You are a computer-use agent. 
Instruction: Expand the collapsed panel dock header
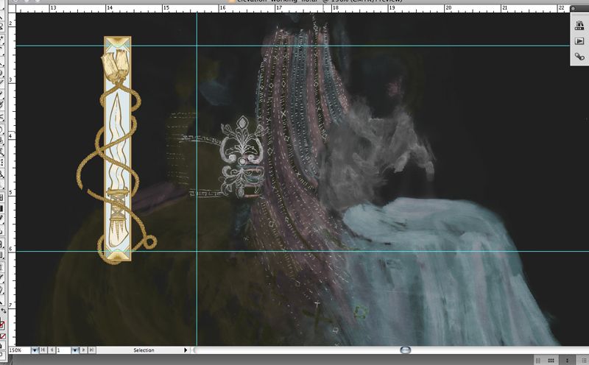point(579,15)
